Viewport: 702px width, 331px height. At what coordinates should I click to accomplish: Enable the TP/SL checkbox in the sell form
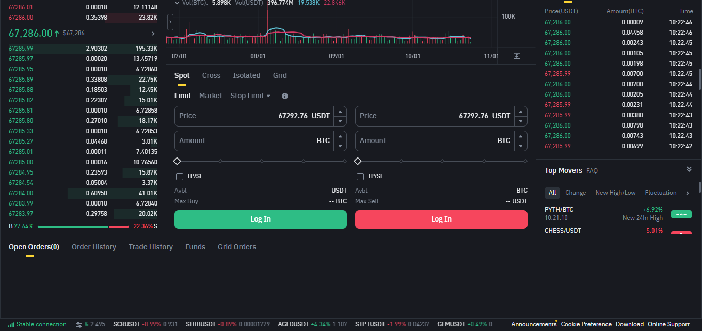[x=360, y=177]
